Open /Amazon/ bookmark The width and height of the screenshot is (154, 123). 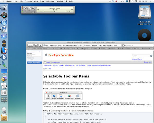[x=93, y=49]
